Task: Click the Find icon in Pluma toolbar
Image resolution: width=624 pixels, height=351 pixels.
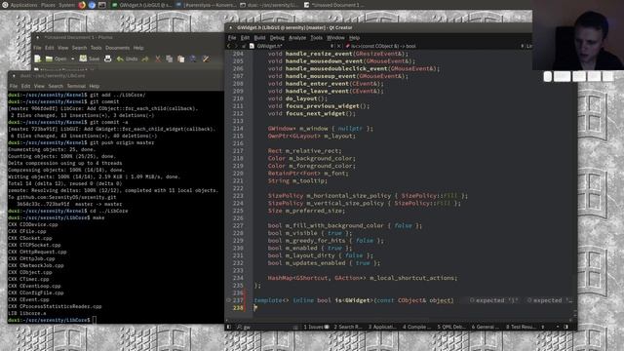Action: (193, 58)
